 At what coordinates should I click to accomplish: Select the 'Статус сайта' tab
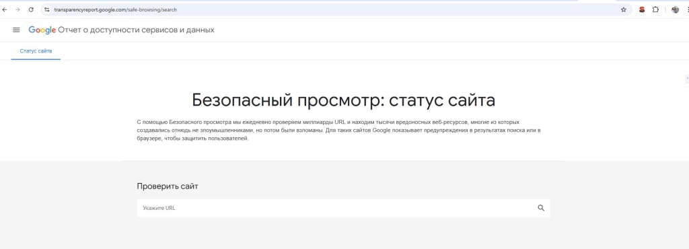coord(36,51)
